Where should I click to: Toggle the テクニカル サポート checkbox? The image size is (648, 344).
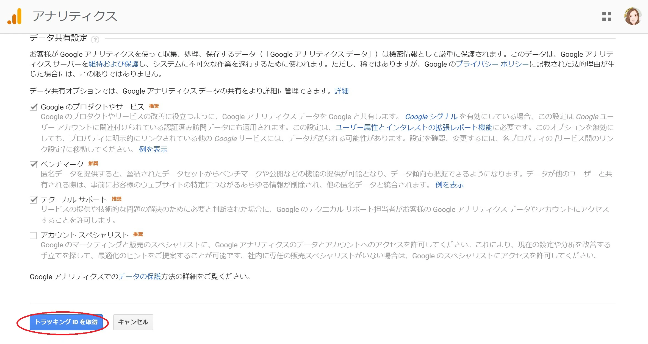pos(34,200)
